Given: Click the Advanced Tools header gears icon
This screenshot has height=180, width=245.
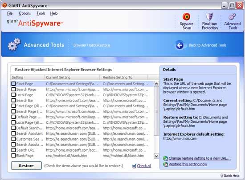Looking at the screenshot, I should [x=14, y=44].
